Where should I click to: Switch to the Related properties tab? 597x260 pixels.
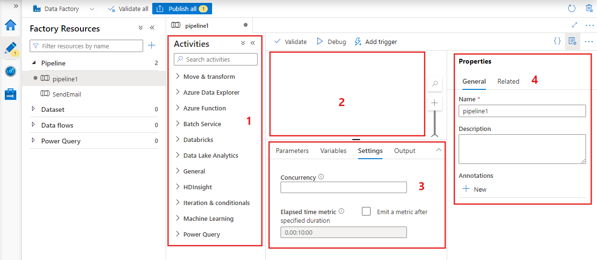[x=508, y=81]
